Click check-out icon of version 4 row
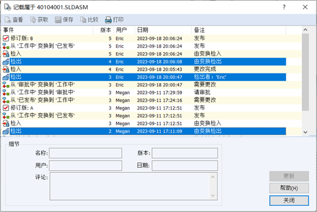This screenshot has width=317, height=212. 6,62
